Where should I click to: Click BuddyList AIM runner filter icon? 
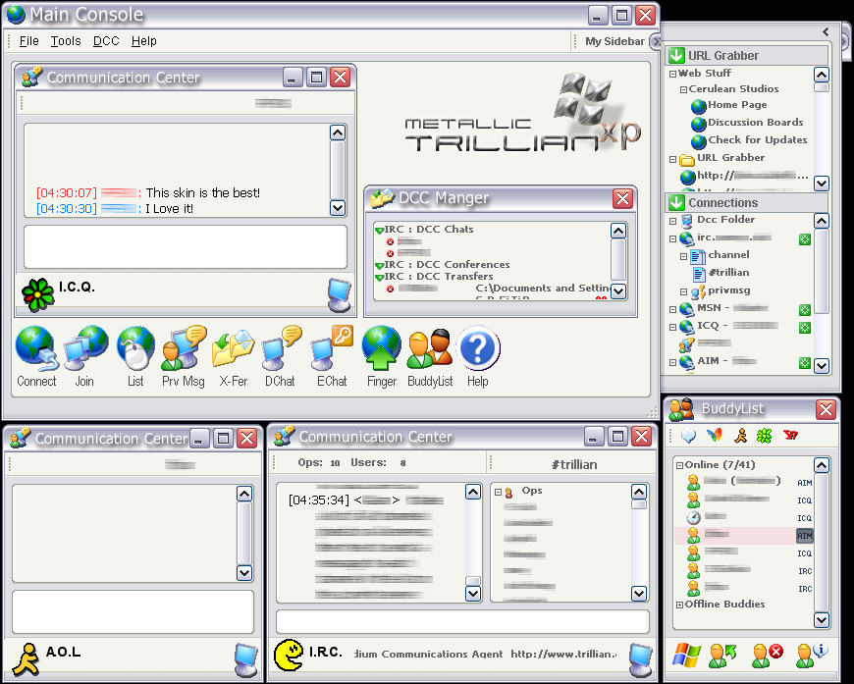click(740, 435)
